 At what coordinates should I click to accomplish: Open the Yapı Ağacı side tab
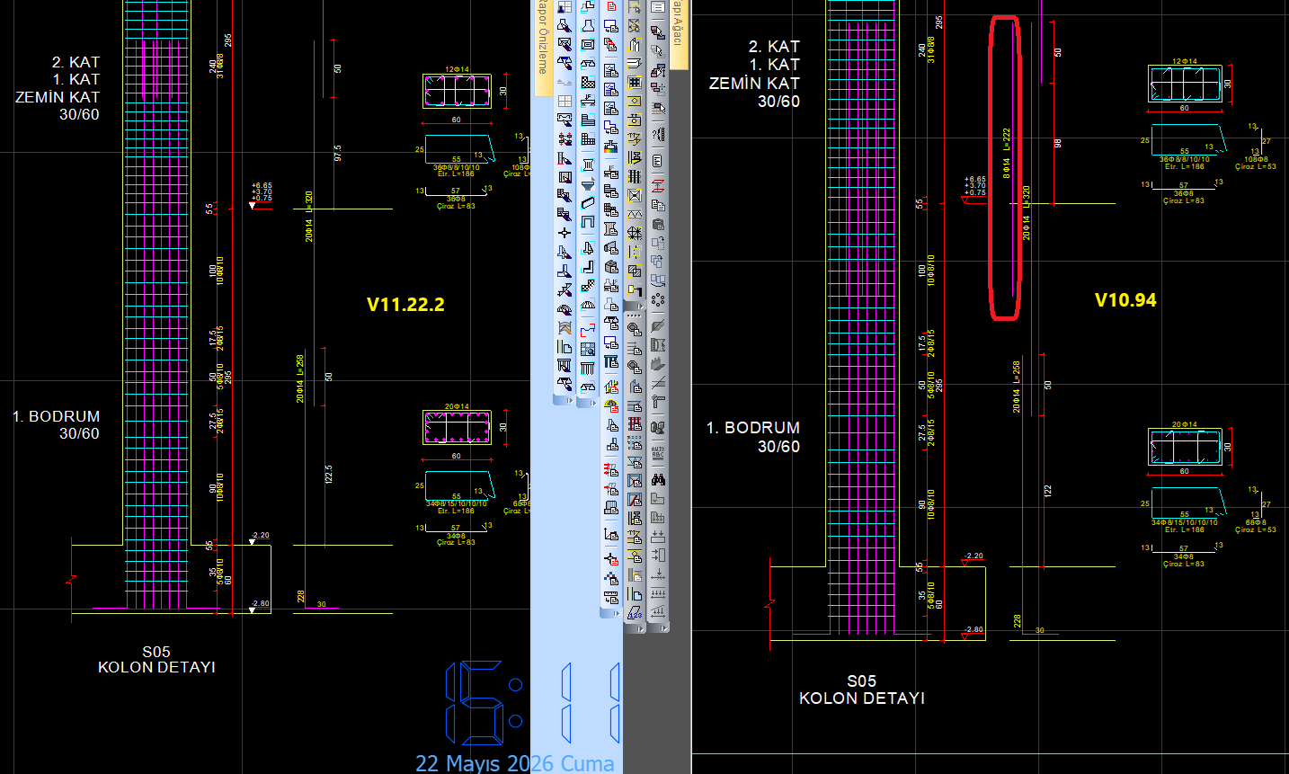679,31
